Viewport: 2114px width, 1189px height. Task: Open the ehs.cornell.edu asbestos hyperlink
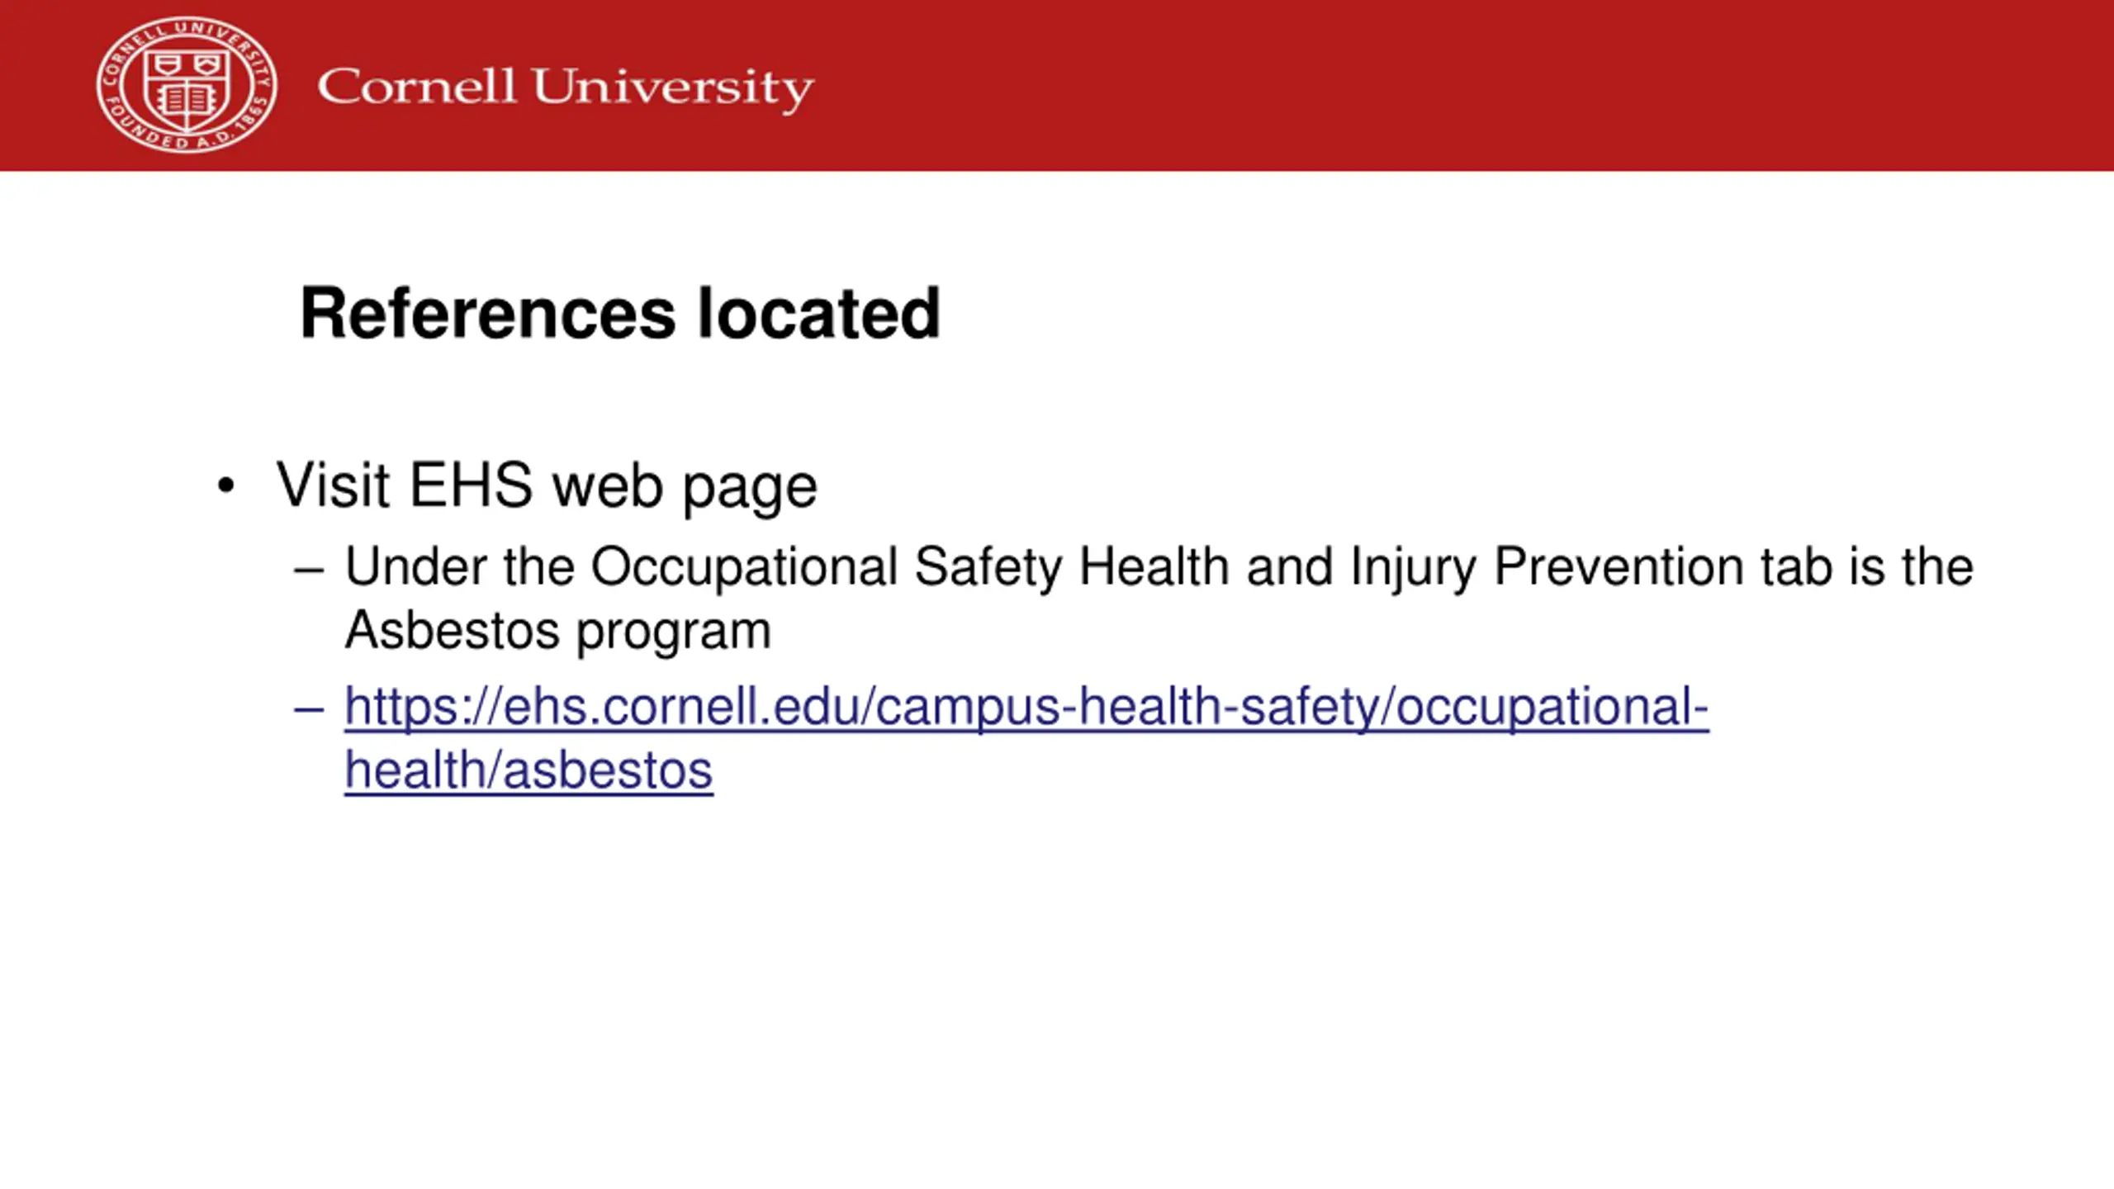(1026, 738)
